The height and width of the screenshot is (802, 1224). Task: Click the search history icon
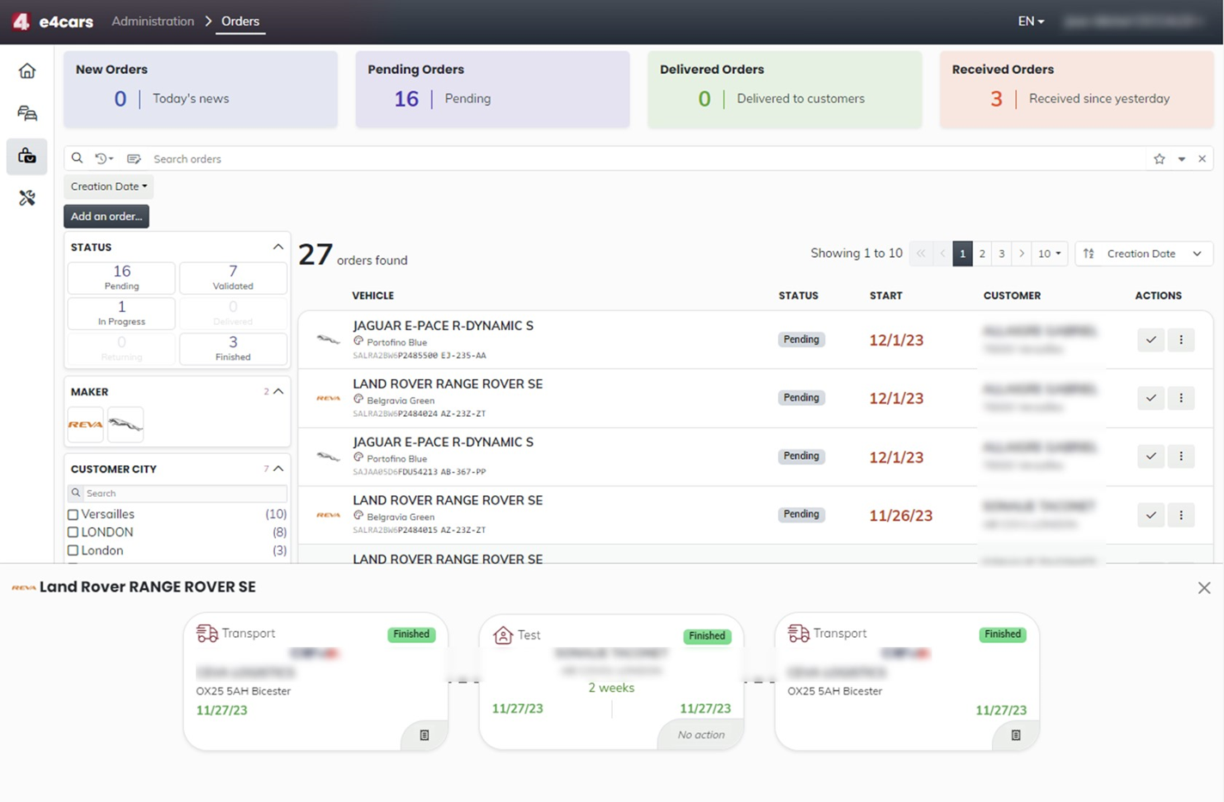tap(104, 159)
